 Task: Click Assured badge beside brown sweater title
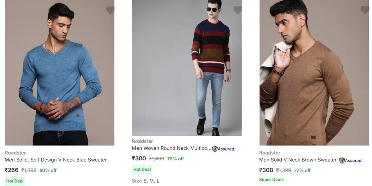(x=351, y=160)
